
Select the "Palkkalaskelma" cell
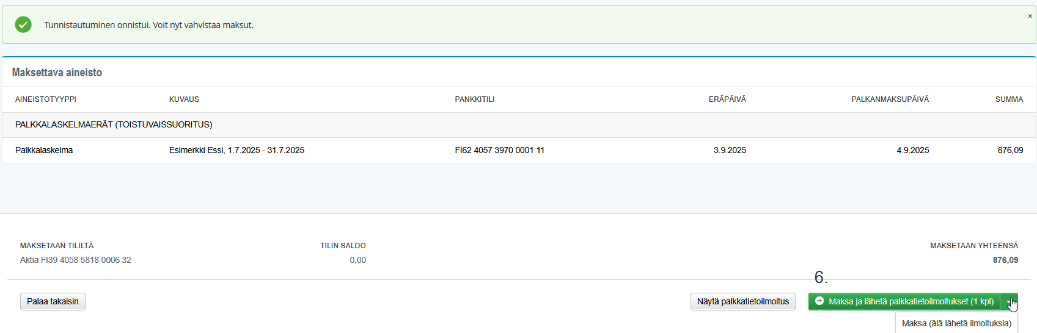44,150
